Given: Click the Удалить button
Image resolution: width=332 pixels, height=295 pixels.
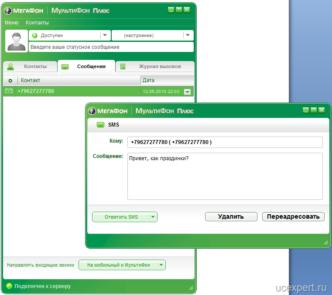Looking at the screenshot, I should (231, 216).
